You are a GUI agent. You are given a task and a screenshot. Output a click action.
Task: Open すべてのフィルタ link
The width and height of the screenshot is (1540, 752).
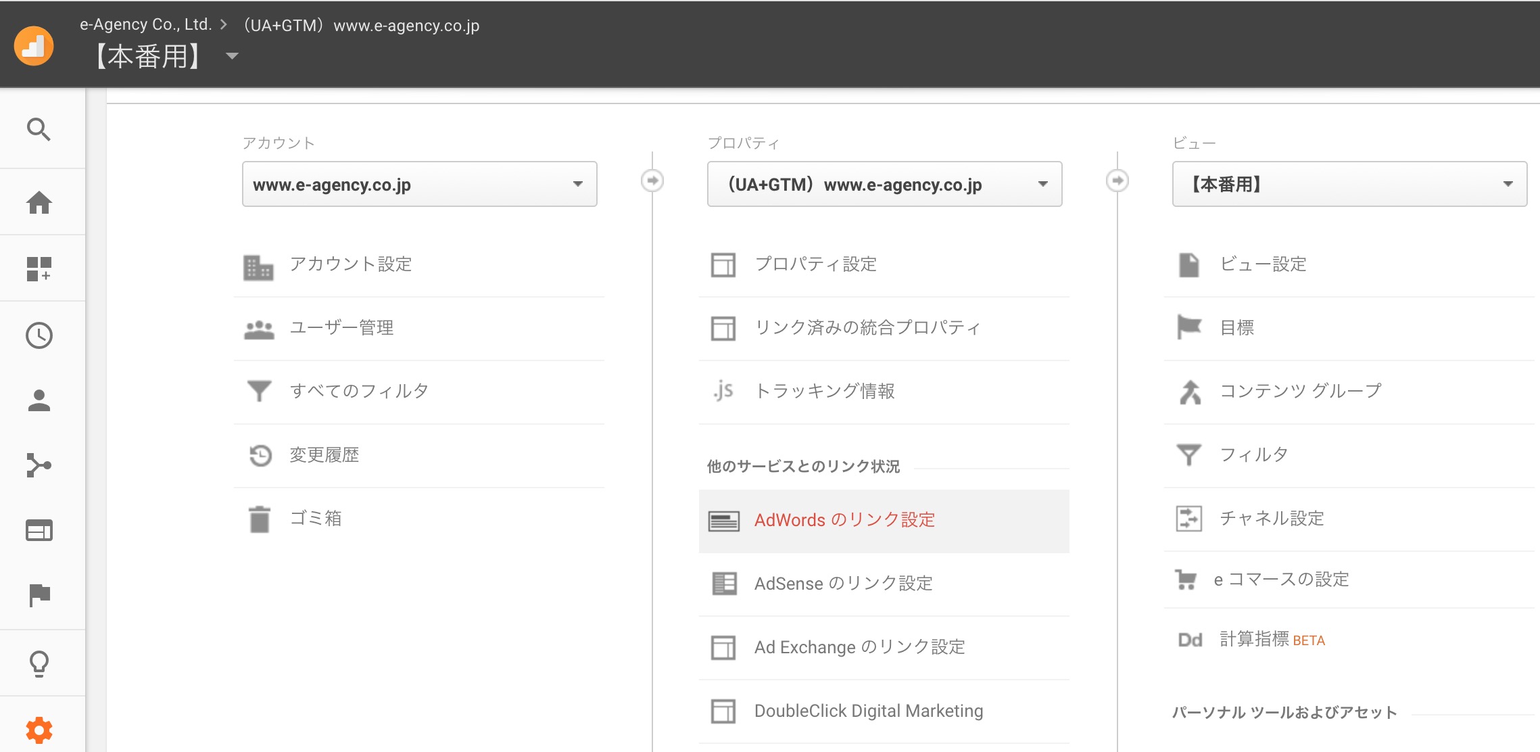point(360,391)
